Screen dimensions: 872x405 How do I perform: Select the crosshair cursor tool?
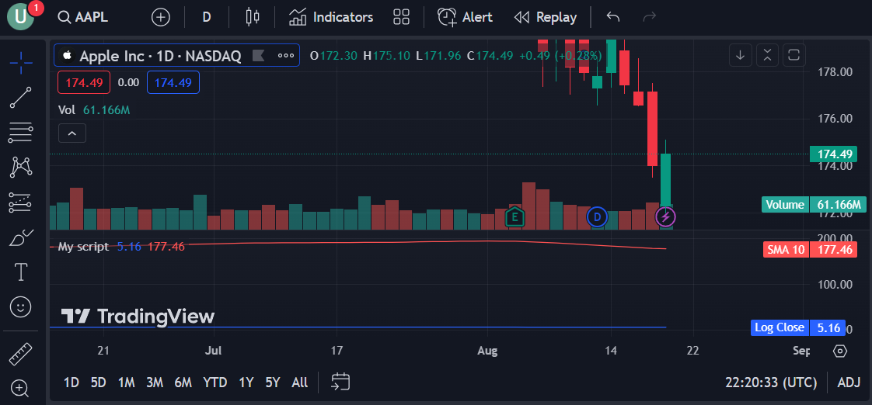coord(21,63)
